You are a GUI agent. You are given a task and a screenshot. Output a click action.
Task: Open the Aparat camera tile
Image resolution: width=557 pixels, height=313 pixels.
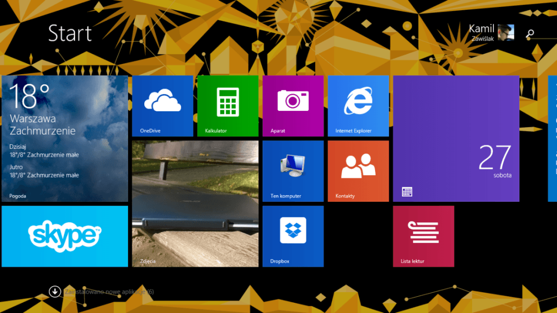pos(293,106)
